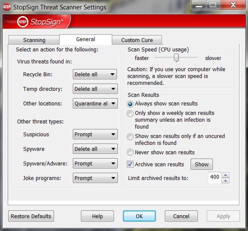
Task: Increase archived results limit with up arrow
Action: [226, 175]
